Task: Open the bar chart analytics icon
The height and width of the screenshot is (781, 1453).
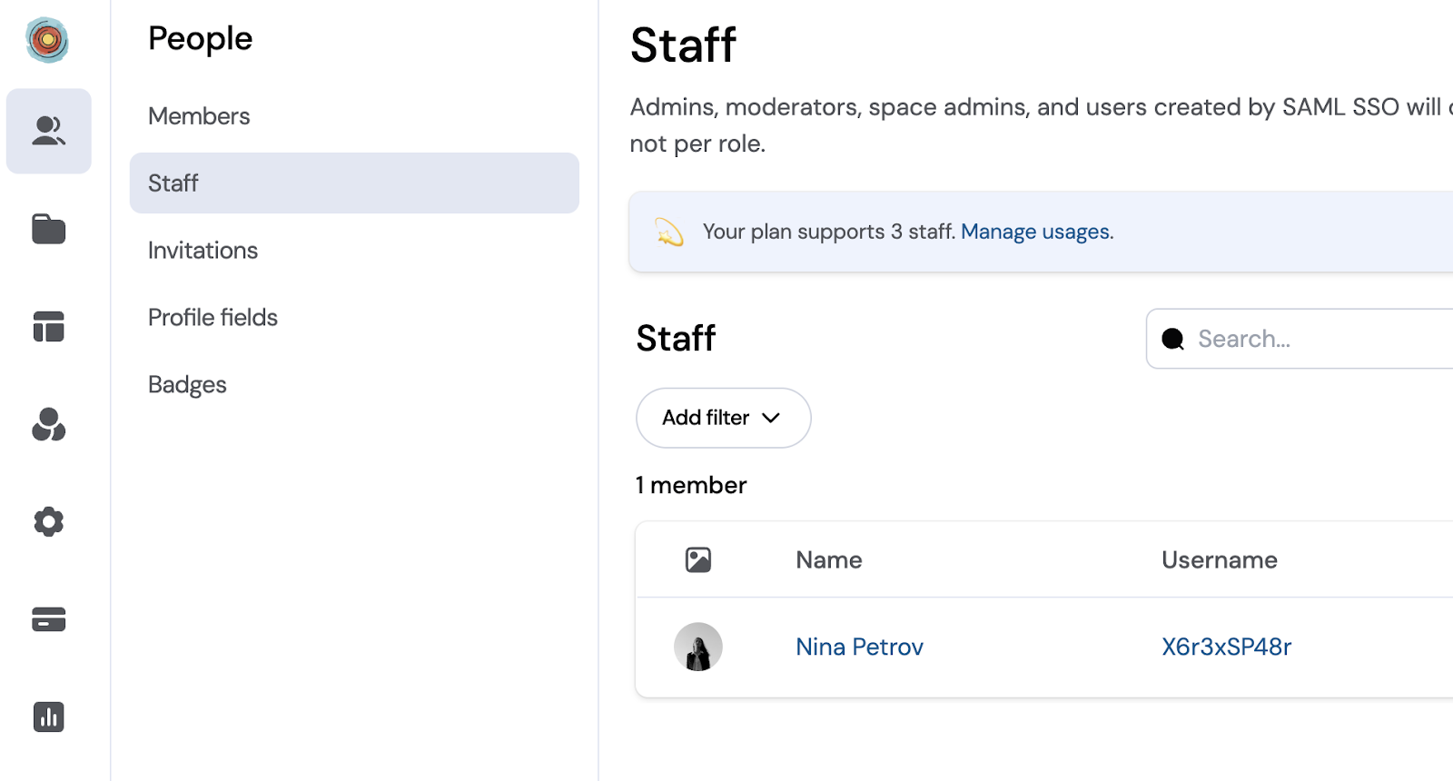Action: pyautogui.click(x=49, y=717)
